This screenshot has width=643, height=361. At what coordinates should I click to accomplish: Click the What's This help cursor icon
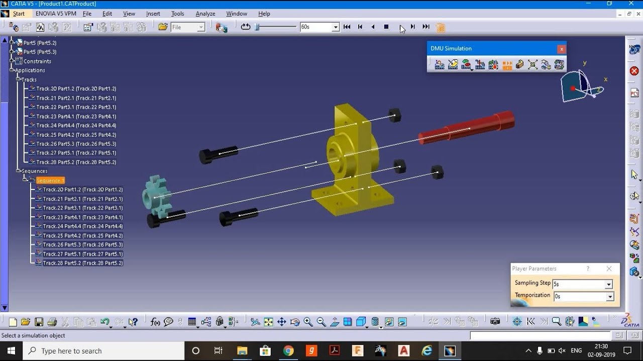(133, 322)
